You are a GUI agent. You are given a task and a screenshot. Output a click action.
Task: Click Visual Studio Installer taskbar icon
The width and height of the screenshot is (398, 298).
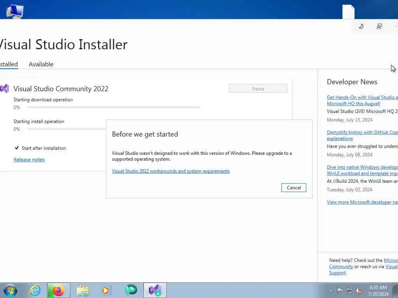pyautogui.click(x=155, y=290)
